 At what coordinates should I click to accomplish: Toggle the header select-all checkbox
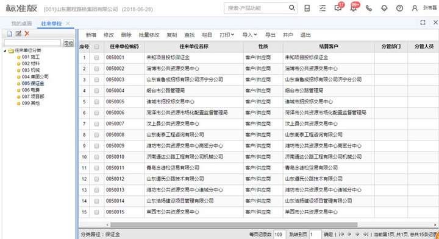coord(96,47)
